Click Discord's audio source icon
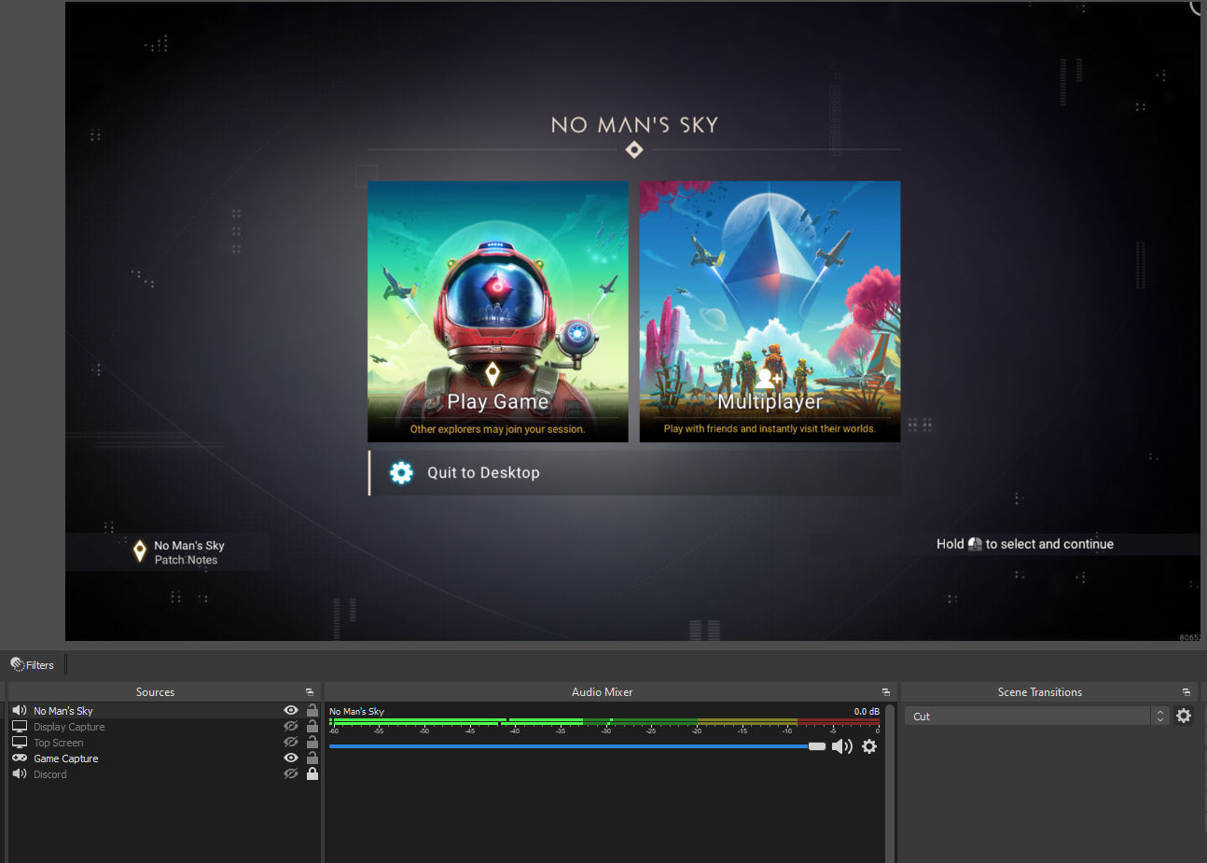The width and height of the screenshot is (1207, 863). [19, 773]
